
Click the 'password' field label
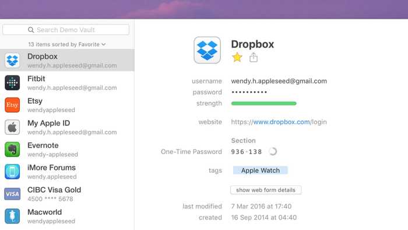tap(207, 92)
